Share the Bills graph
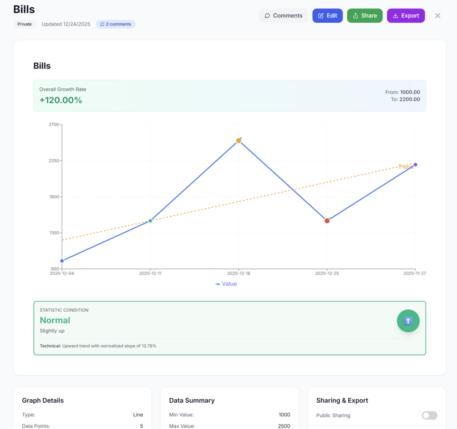Image resolution: width=457 pixels, height=429 pixels. (364, 16)
